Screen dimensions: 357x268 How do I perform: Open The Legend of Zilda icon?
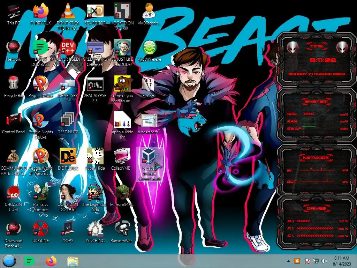coord(95,192)
